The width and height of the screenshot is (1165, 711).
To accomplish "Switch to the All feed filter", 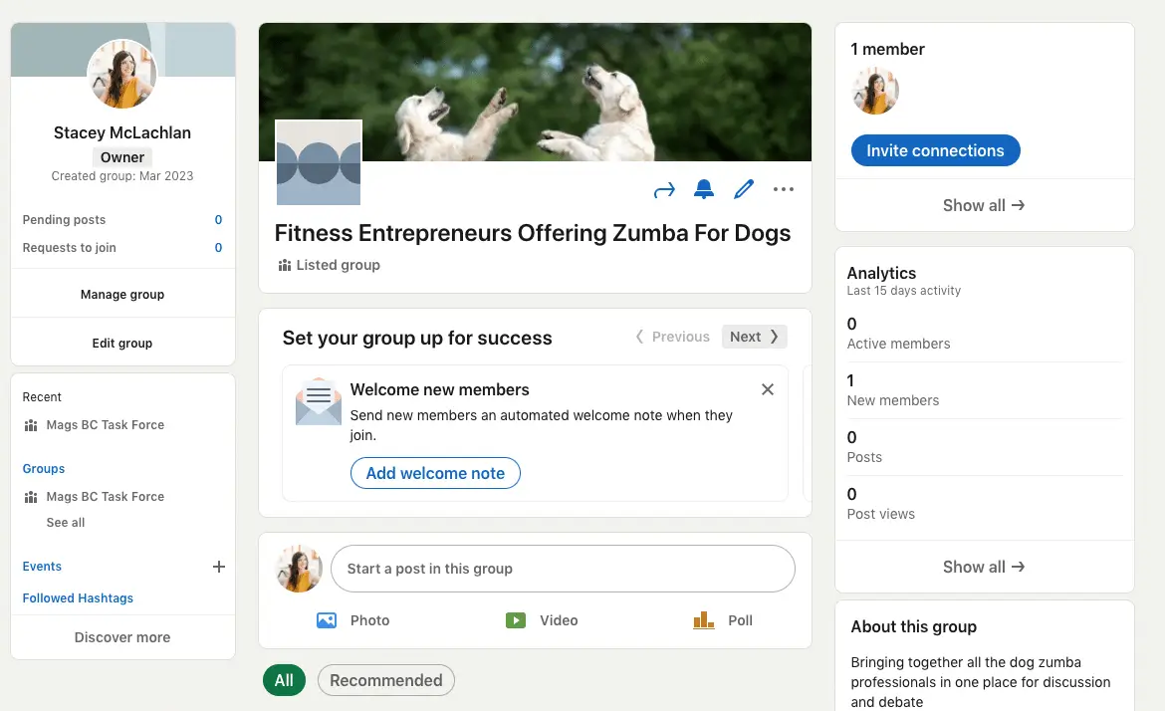I will point(284,679).
